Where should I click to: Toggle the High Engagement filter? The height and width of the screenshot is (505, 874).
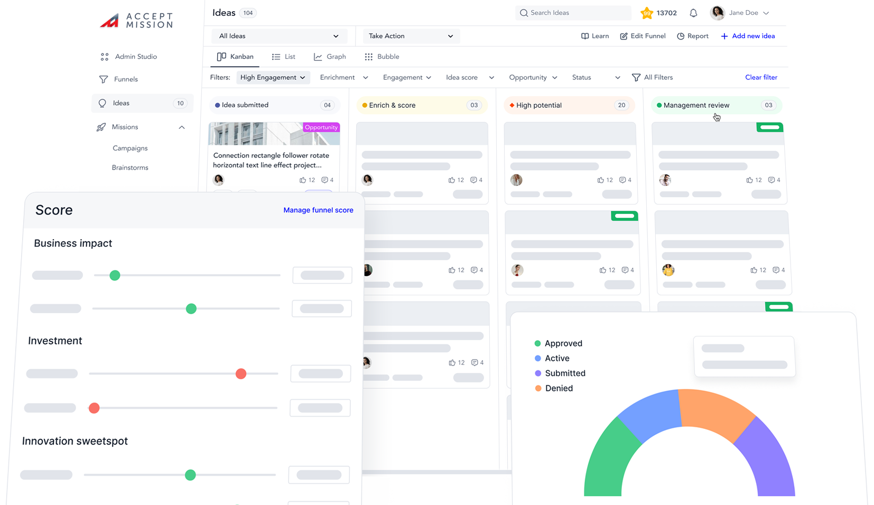[x=273, y=77]
